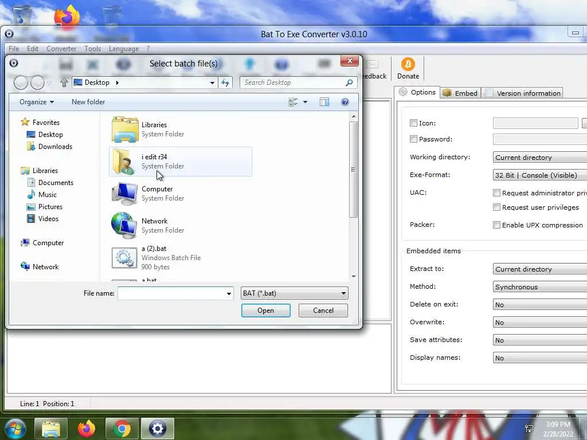Open dialog help question mark icon

(345, 102)
